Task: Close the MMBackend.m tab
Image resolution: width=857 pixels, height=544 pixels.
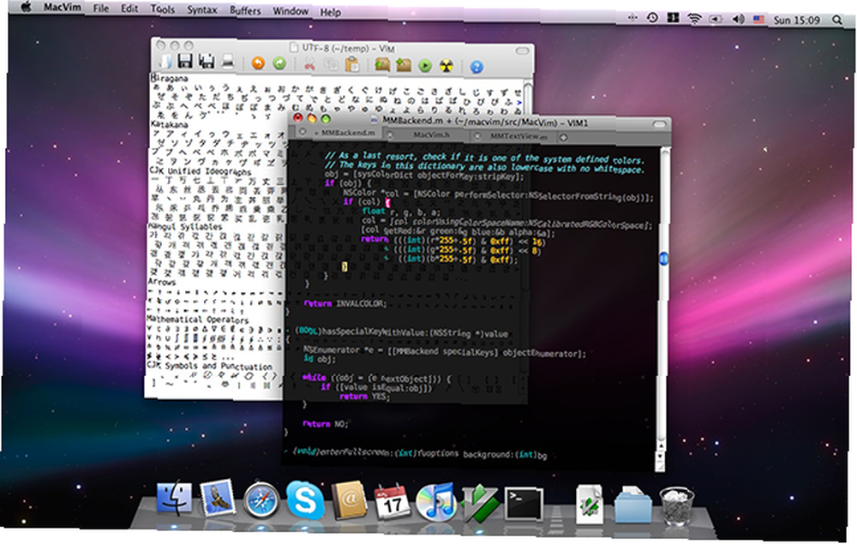Action: tap(302, 132)
